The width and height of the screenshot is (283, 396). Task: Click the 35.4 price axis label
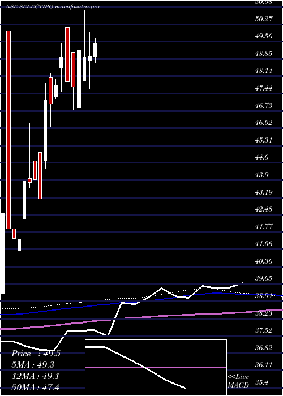tap(261, 382)
